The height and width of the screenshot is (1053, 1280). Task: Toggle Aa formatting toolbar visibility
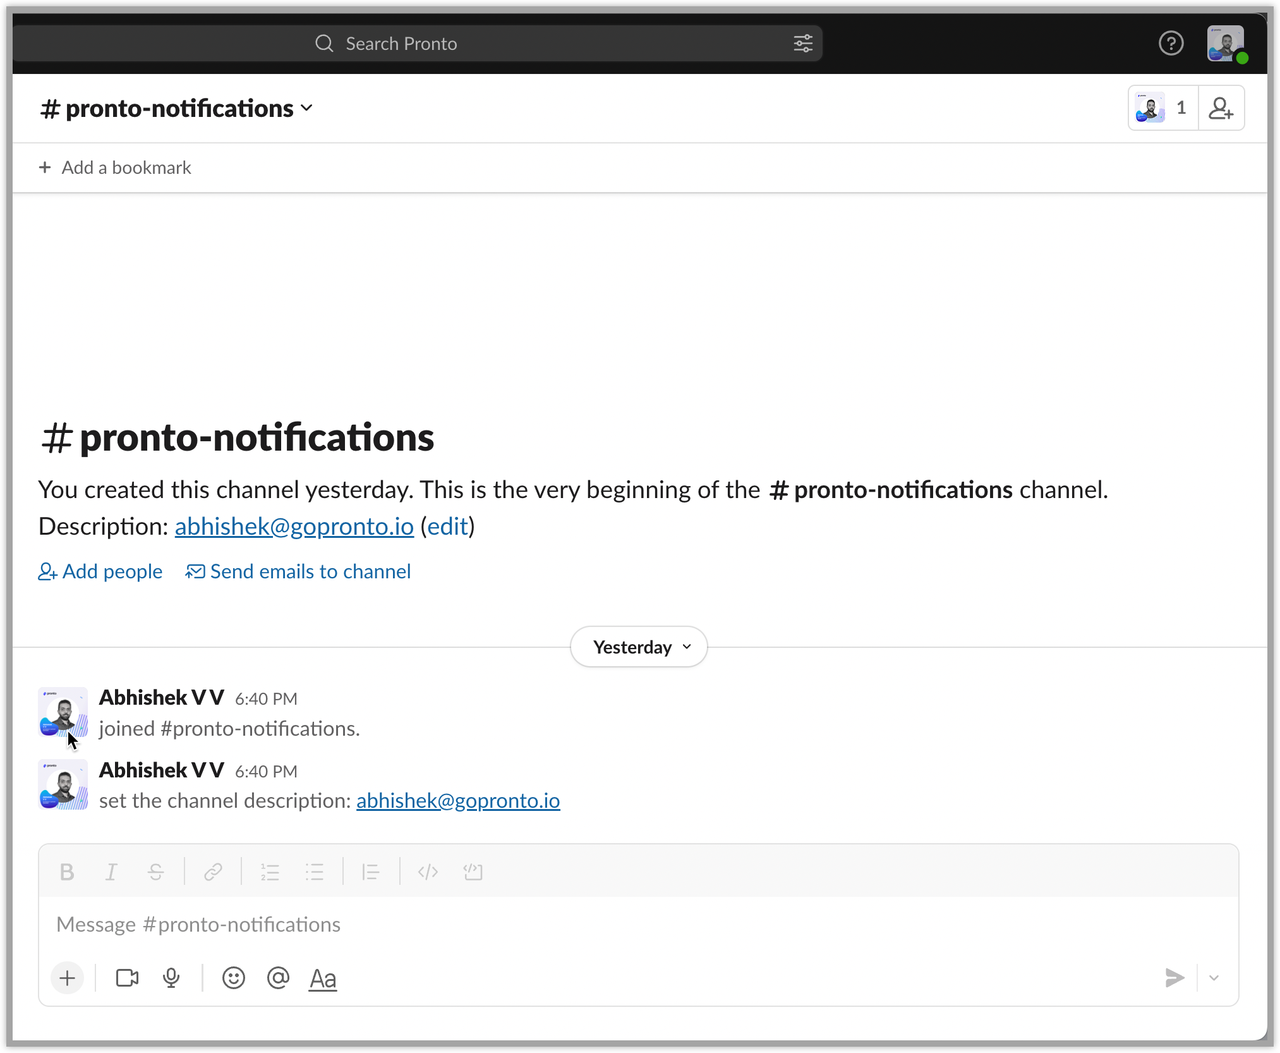(323, 978)
